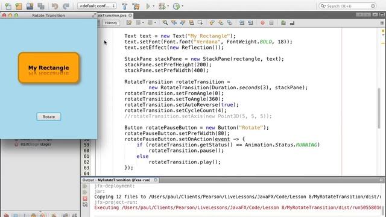Click Shift Line Right editor icon
The image size is (386, 217).
point(251,23)
